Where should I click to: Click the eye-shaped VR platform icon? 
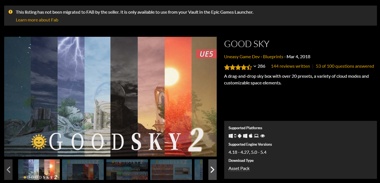click(x=263, y=136)
